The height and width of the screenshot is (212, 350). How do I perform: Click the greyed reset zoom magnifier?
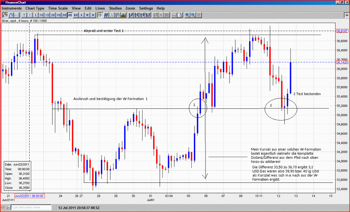pos(199,15)
